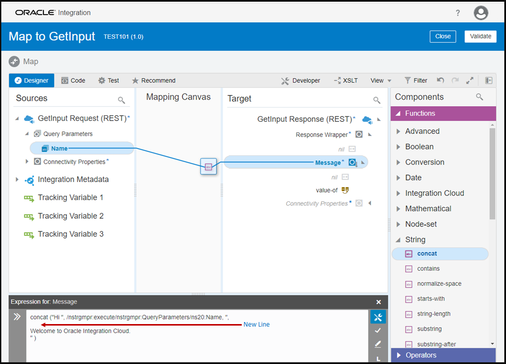The image size is (506, 364).
Task: Expand the Integration Cloud functions category
Action: coord(398,193)
